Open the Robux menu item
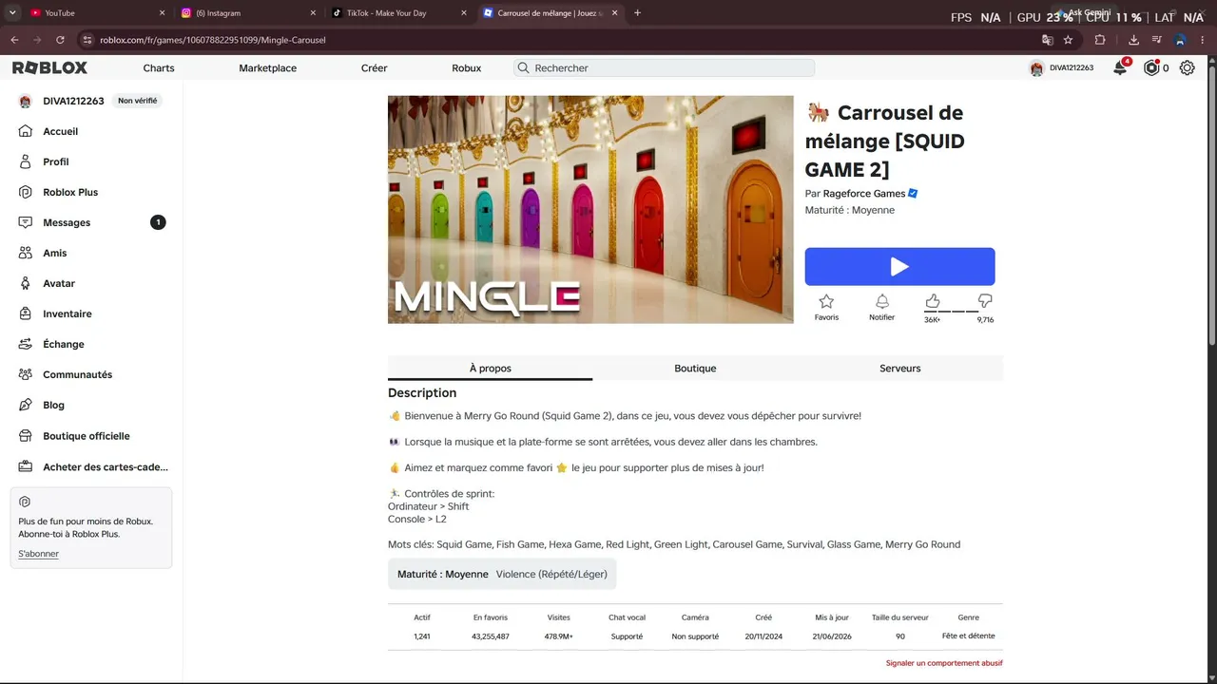 click(466, 67)
